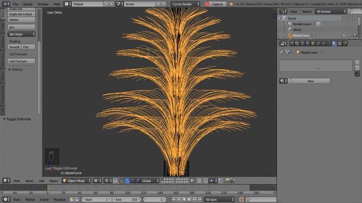Toggle the preview range lock icon
The height and width of the screenshot is (203, 362).
(77, 199)
